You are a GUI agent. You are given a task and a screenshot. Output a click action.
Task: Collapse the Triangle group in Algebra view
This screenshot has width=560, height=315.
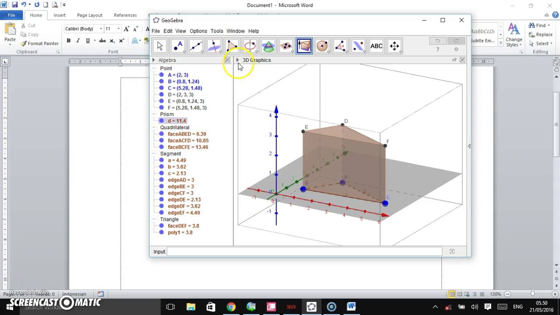point(154,219)
